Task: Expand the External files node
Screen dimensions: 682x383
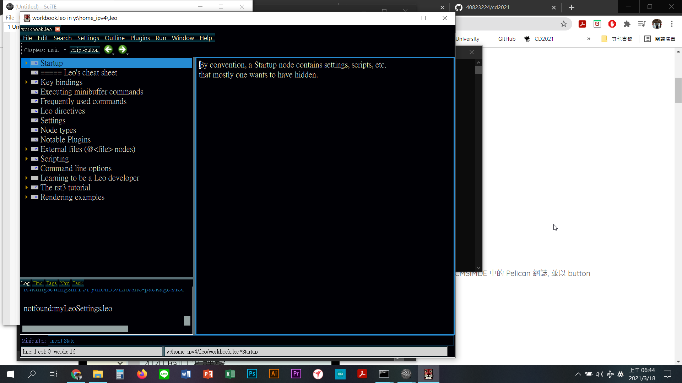Action: [x=26, y=149]
